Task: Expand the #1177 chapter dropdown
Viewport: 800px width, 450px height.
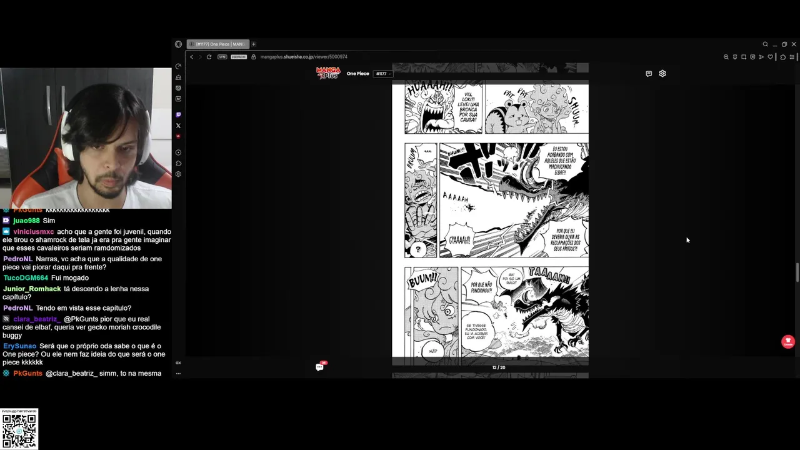Action: (x=383, y=74)
